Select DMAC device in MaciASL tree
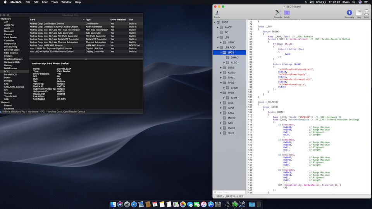This screenshot has height=209, width=372. [x=234, y=58]
